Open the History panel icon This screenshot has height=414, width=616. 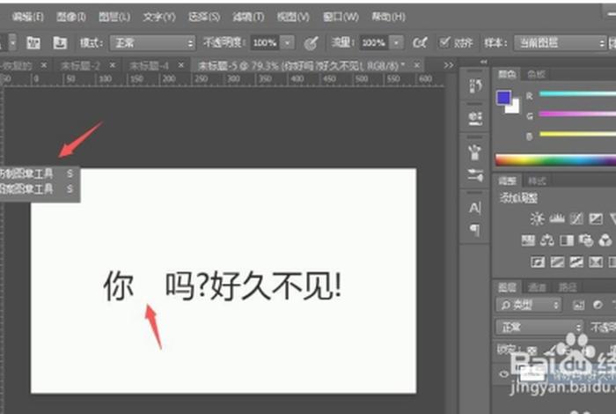tap(475, 85)
